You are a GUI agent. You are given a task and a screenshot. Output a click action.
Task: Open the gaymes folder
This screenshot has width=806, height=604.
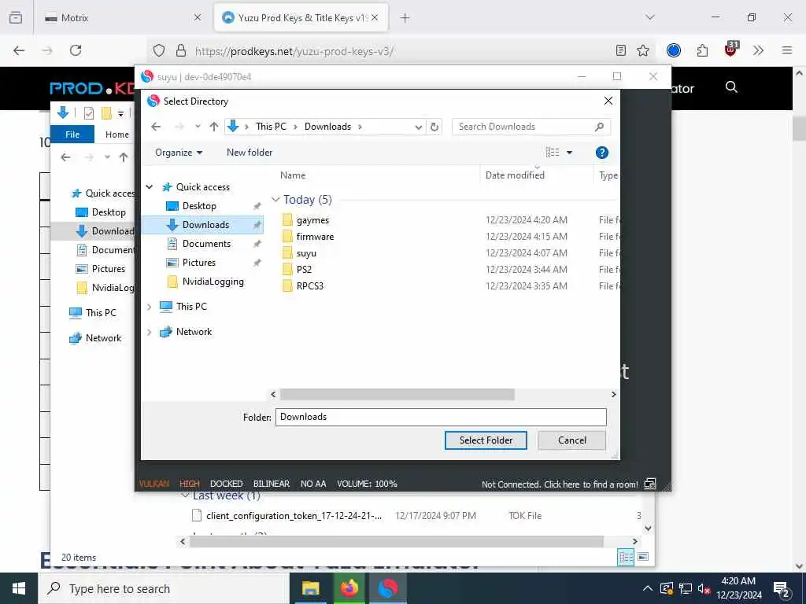click(x=312, y=220)
